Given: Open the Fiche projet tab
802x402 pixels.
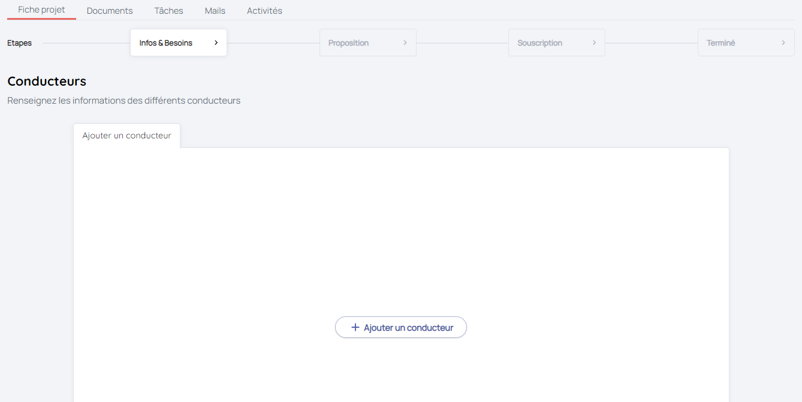Looking at the screenshot, I should pyautogui.click(x=41, y=10).
